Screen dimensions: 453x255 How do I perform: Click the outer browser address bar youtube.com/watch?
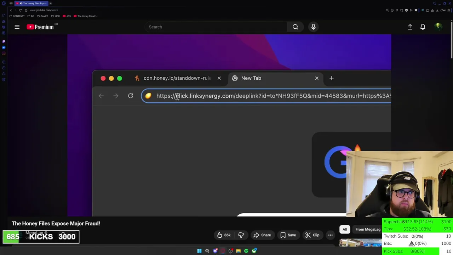44,10
